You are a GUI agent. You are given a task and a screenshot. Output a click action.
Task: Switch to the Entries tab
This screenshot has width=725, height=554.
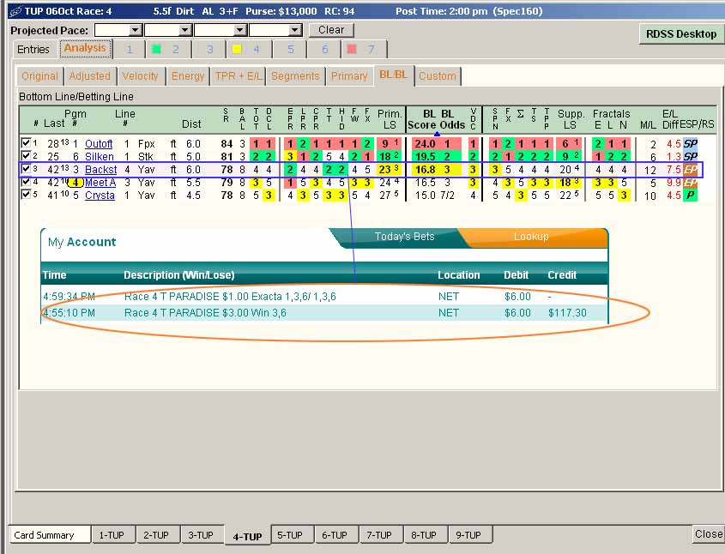coord(33,50)
